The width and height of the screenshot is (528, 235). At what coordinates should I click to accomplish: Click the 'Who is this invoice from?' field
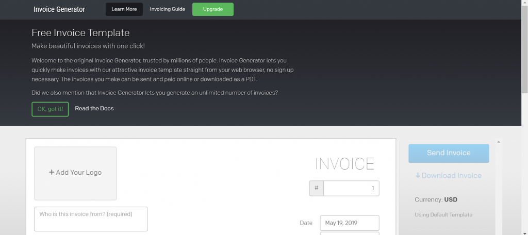point(91,219)
